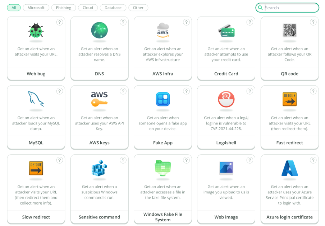Screen dimensions: 325x226
Task: Click the AWS keys icon
Action: coord(99,99)
